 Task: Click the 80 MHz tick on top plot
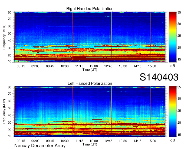9,12
